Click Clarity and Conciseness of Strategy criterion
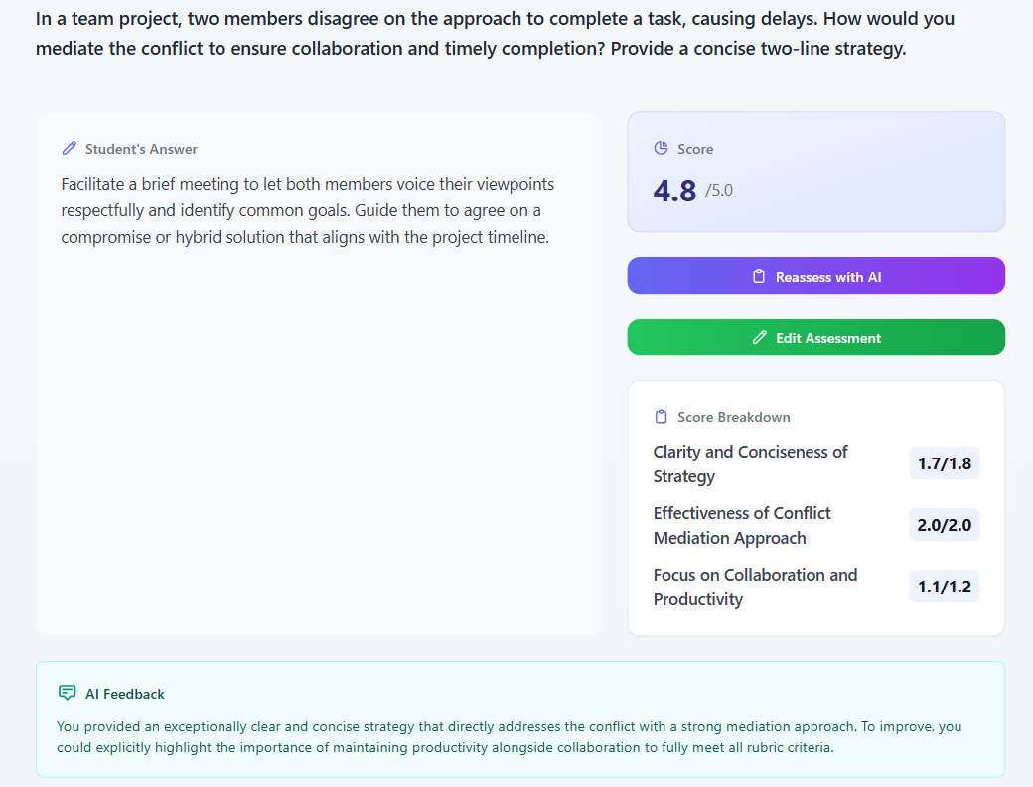Screen dimensions: 1033x787 [750, 463]
